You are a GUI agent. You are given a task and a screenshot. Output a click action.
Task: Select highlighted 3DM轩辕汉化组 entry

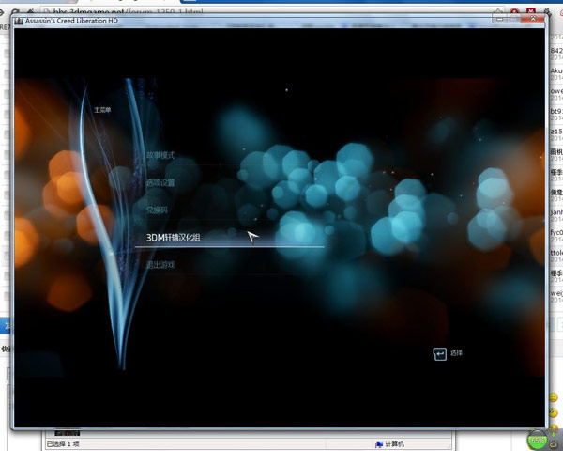(173, 238)
